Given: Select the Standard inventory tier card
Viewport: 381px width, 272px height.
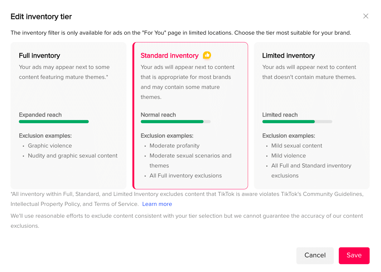Looking at the screenshot, I should (190, 115).
